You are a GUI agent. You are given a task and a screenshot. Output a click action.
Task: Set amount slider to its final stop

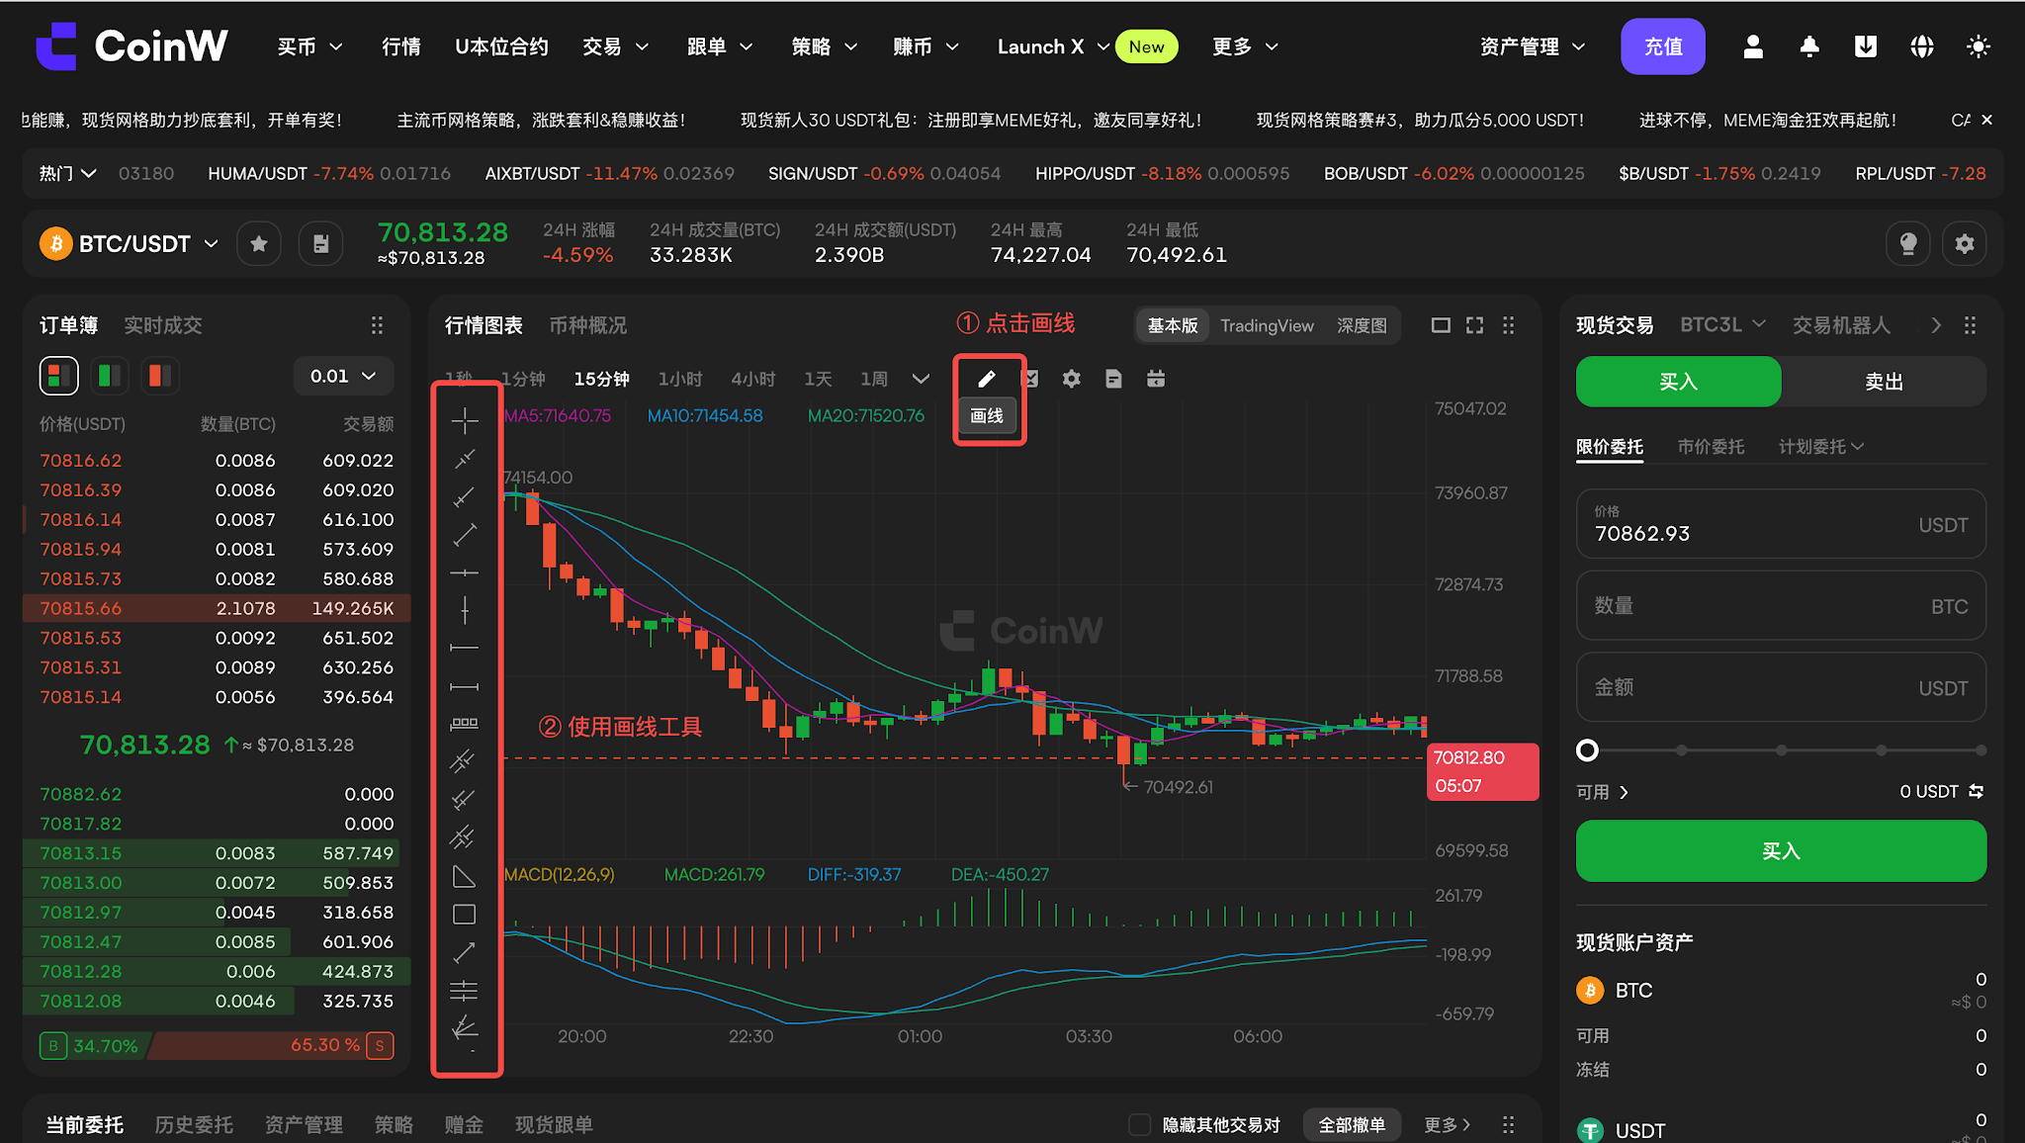click(1981, 750)
